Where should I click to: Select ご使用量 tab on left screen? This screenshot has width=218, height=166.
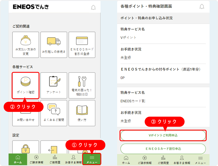click(x=55, y=159)
